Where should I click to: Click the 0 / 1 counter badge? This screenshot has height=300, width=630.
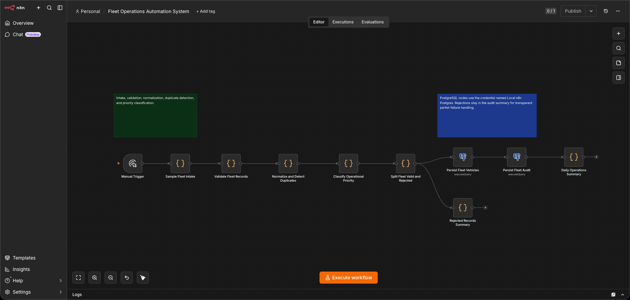551,11
